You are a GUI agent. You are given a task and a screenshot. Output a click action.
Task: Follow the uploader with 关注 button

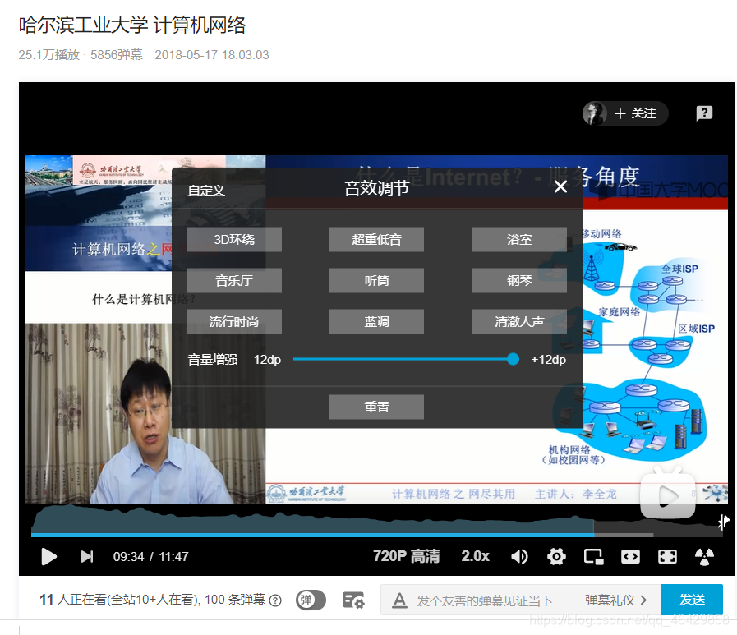click(x=635, y=113)
